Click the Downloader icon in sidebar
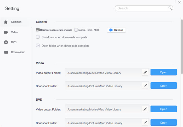 pos(6,52)
